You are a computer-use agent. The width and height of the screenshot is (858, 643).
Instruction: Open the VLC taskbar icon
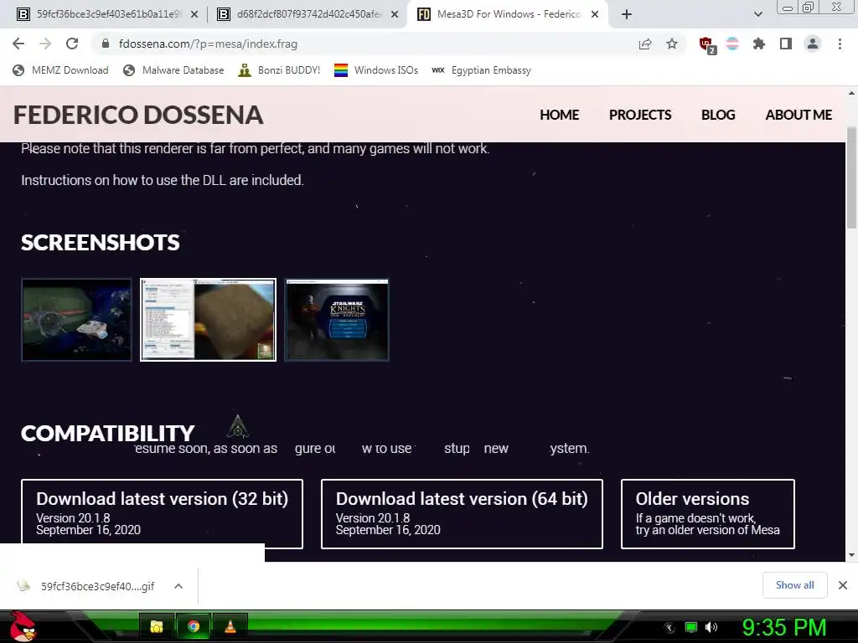tap(230, 626)
